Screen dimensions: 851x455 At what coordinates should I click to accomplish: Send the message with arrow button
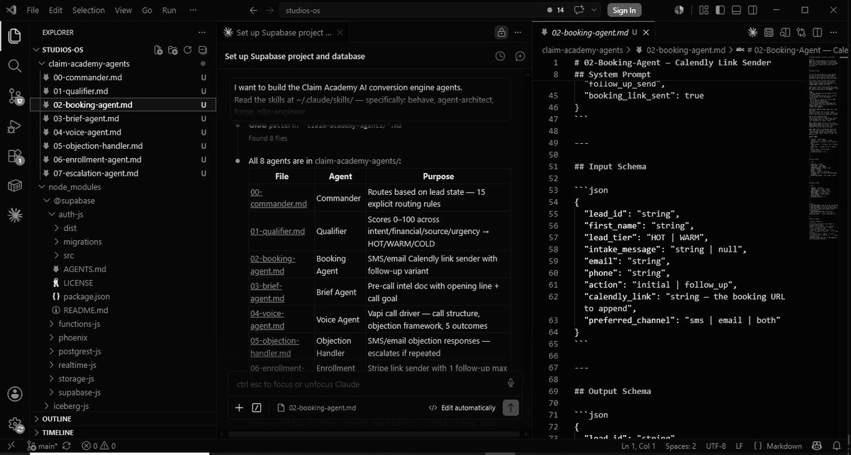tap(511, 408)
